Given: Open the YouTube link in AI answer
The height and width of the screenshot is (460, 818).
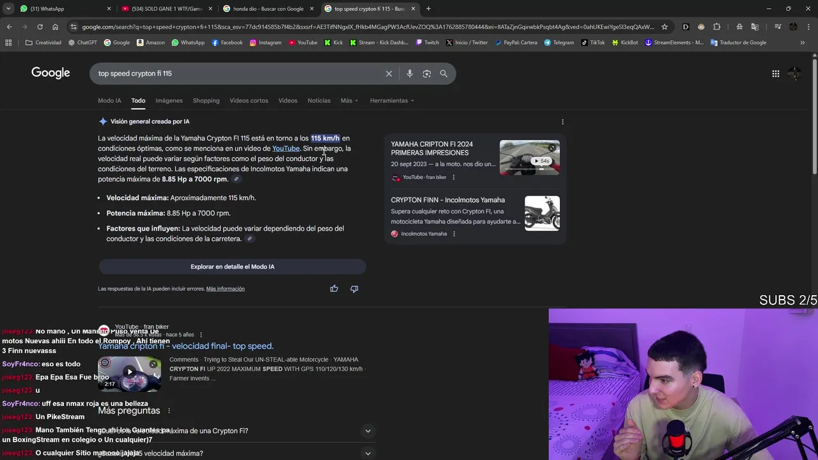Looking at the screenshot, I should pos(286,148).
